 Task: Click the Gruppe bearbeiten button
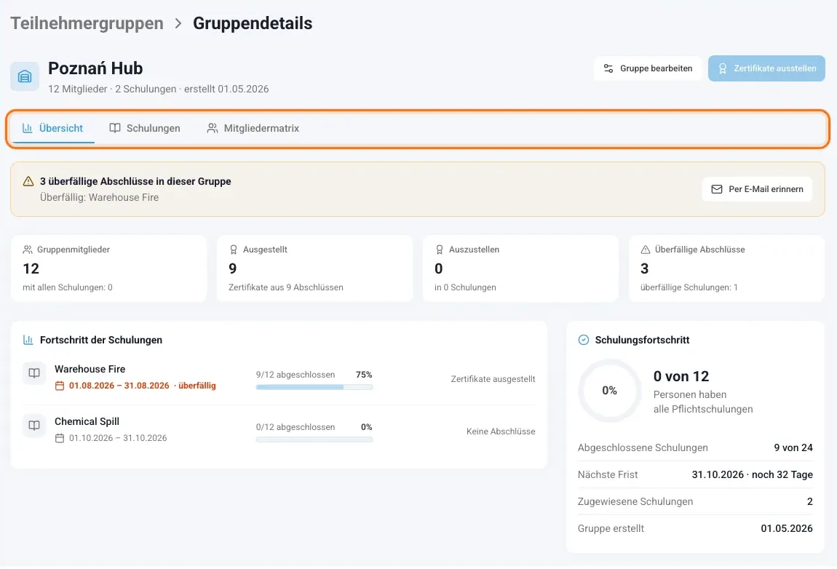point(648,68)
